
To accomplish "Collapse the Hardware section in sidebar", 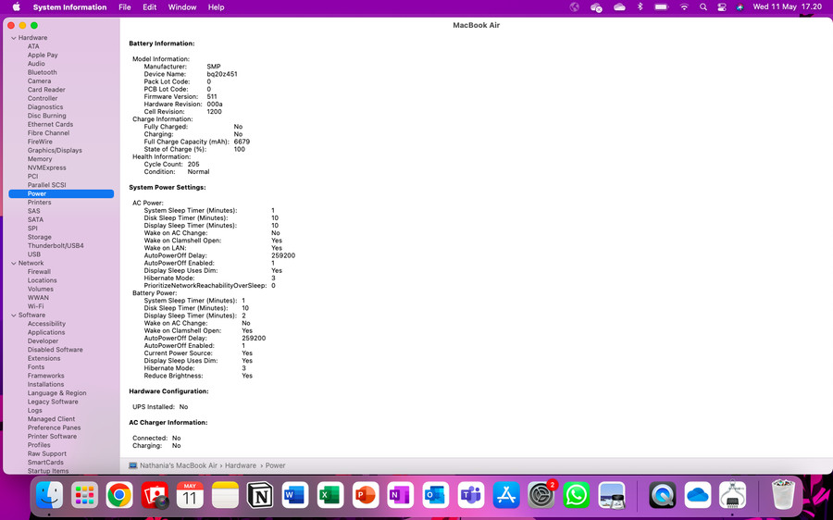I will click(13, 38).
